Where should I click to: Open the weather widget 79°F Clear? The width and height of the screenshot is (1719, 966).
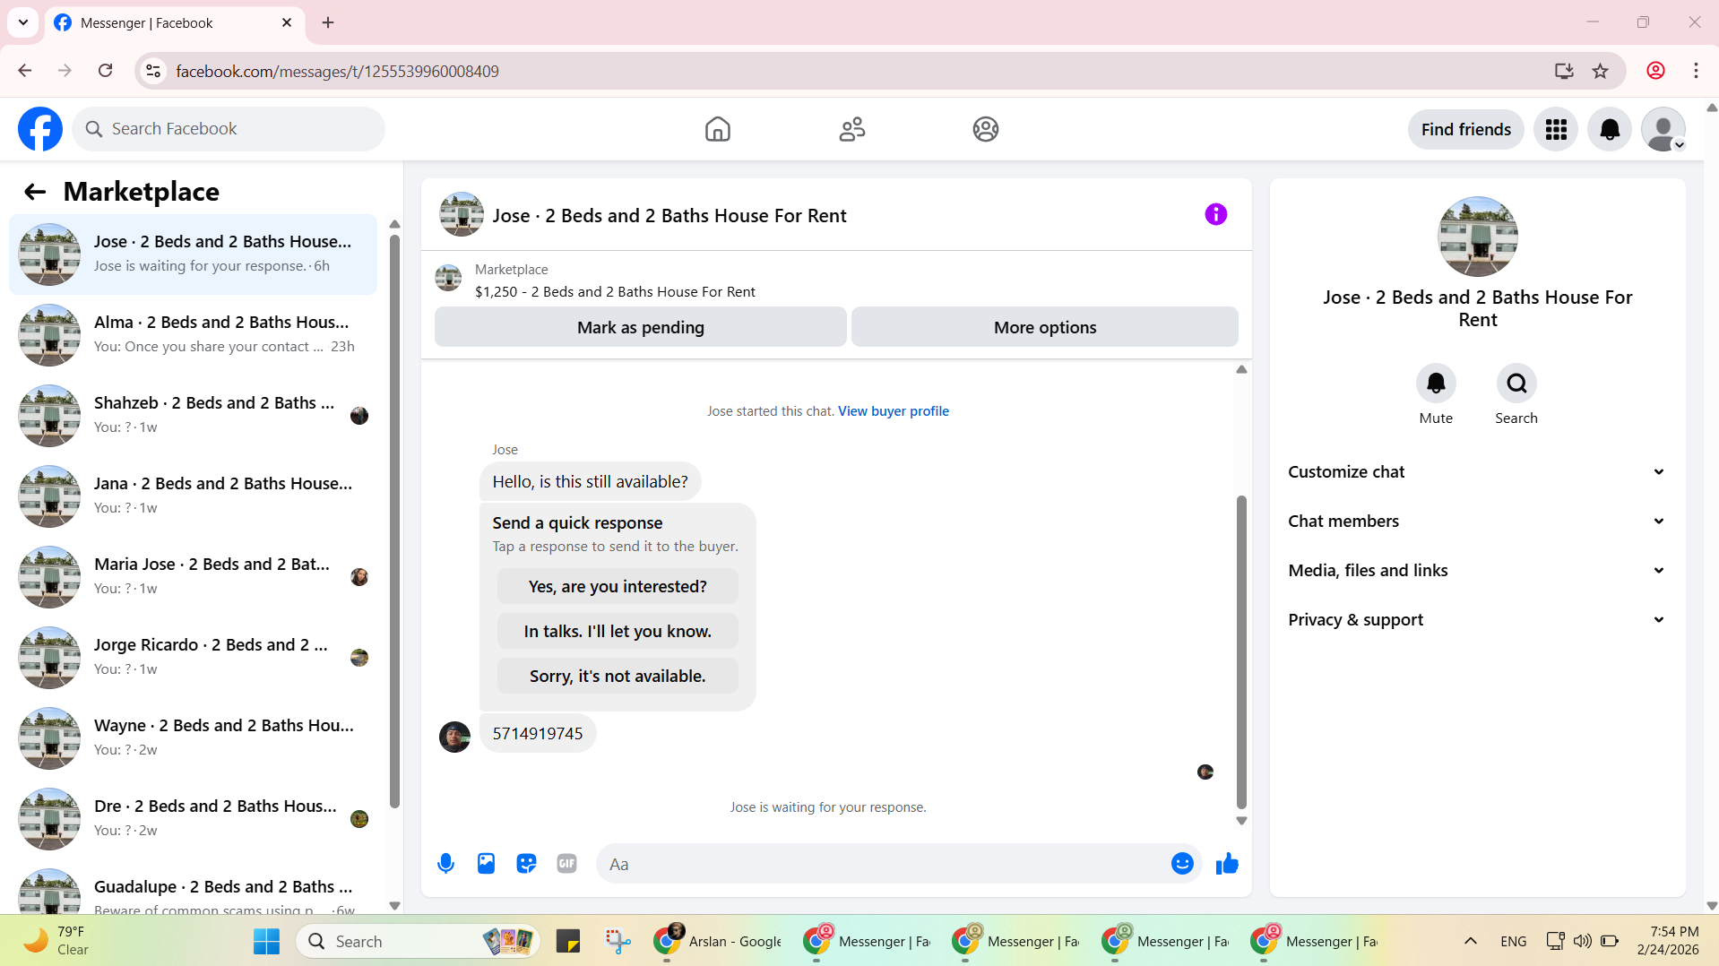(x=56, y=941)
